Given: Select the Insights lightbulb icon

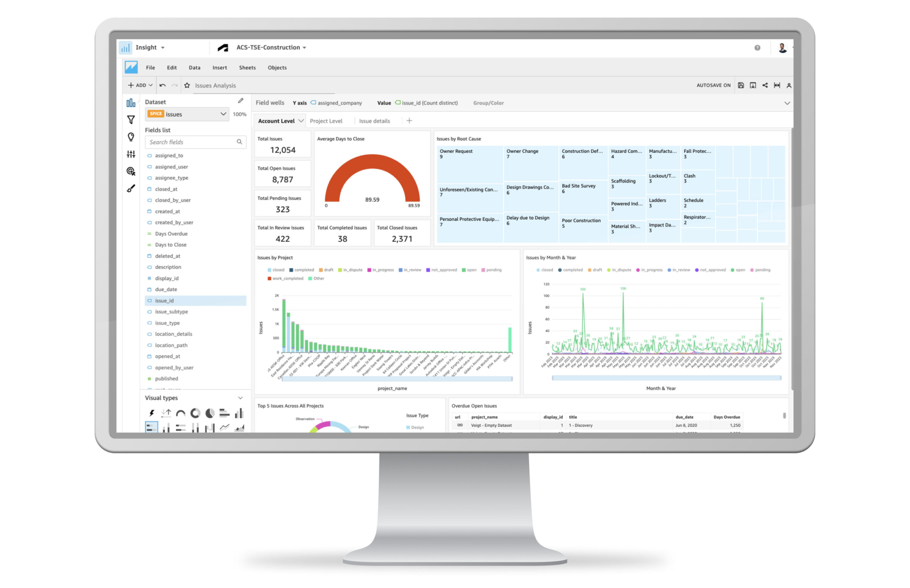Looking at the screenshot, I should point(131,136).
